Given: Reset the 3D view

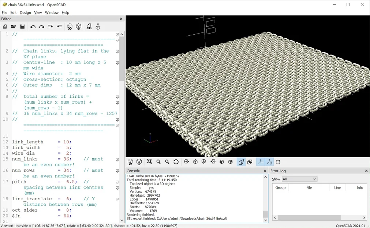Looking at the screenshot, I should tap(176, 162).
